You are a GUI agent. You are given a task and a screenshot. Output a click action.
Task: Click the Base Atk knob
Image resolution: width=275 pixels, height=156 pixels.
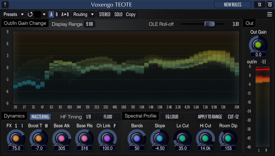(62, 139)
